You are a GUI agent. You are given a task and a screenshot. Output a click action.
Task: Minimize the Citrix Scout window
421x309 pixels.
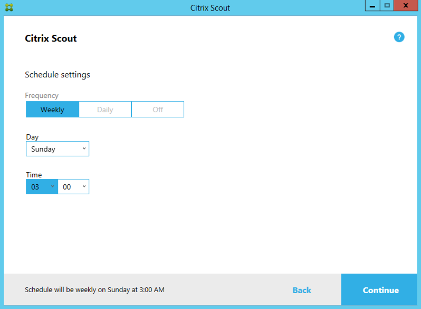coord(372,6)
